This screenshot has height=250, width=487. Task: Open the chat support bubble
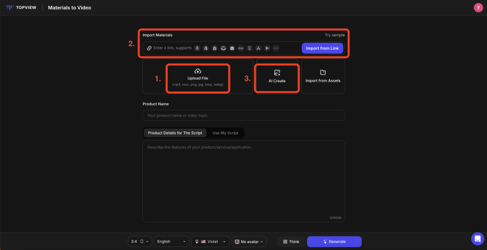coord(477,239)
